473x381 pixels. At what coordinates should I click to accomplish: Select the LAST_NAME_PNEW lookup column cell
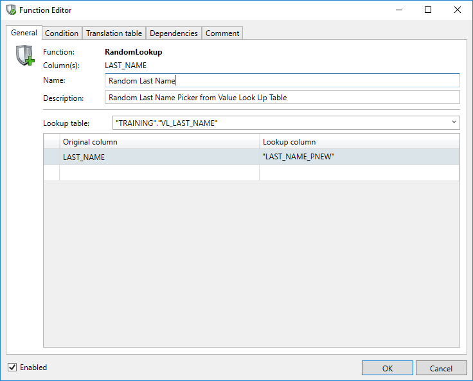coord(359,157)
